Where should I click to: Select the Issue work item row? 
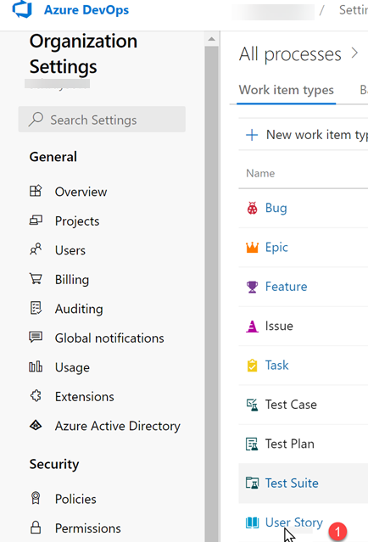click(x=304, y=326)
